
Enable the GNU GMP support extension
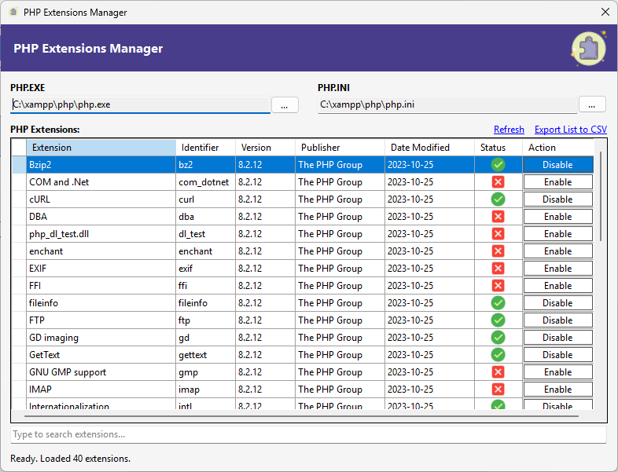[557, 372]
